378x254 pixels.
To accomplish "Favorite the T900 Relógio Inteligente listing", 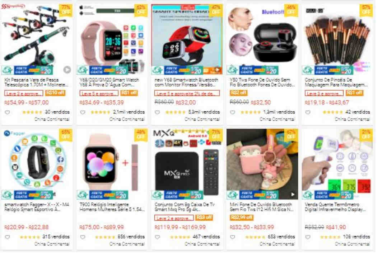I will pyautogui.click(x=83, y=237).
